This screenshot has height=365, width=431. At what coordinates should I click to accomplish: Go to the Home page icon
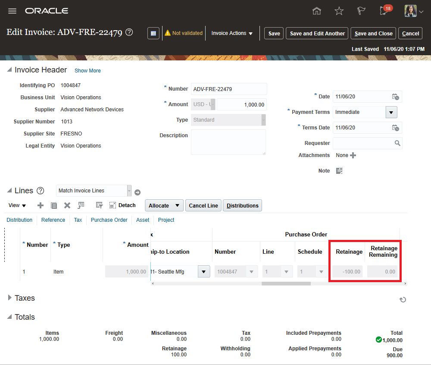(x=317, y=11)
